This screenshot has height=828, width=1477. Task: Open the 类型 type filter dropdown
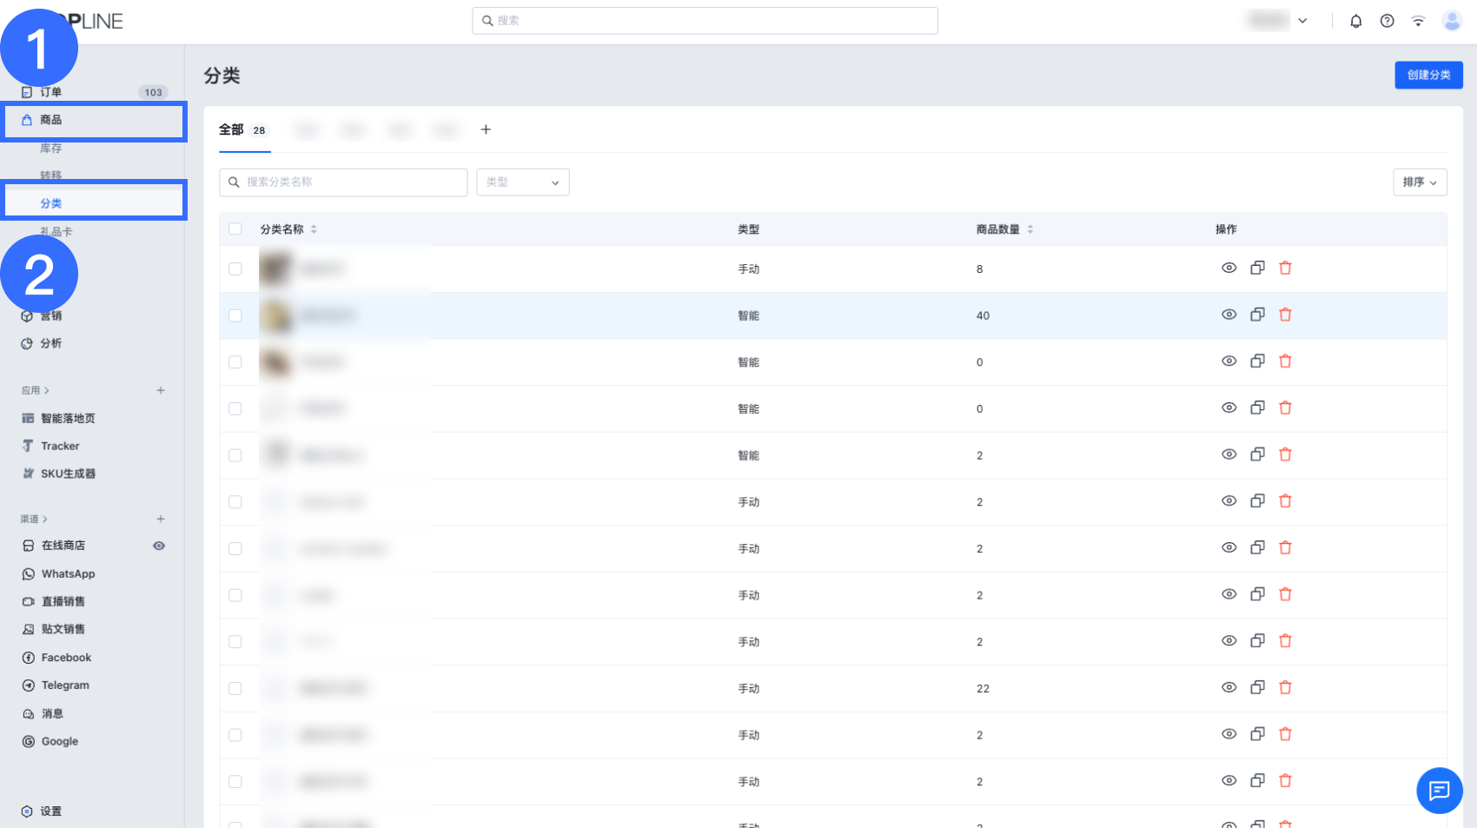pos(523,182)
